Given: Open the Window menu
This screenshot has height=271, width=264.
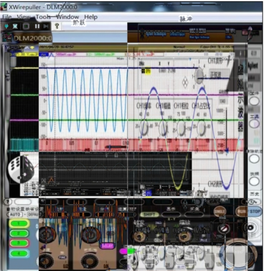Looking at the screenshot, I should (68, 17).
